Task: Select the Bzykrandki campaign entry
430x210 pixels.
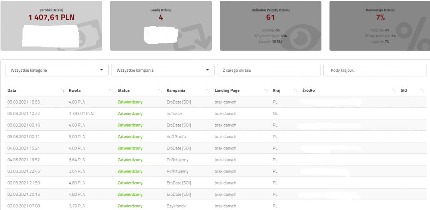Action: click(x=177, y=206)
